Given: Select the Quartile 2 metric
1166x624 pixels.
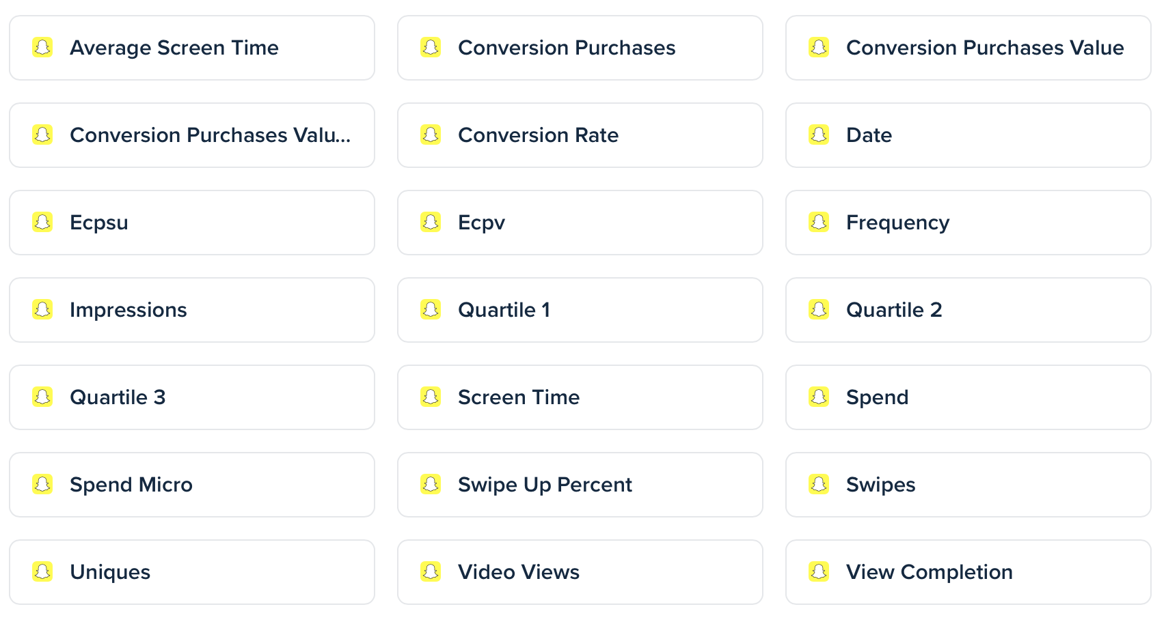Looking at the screenshot, I should pyautogui.click(x=968, y=310).
